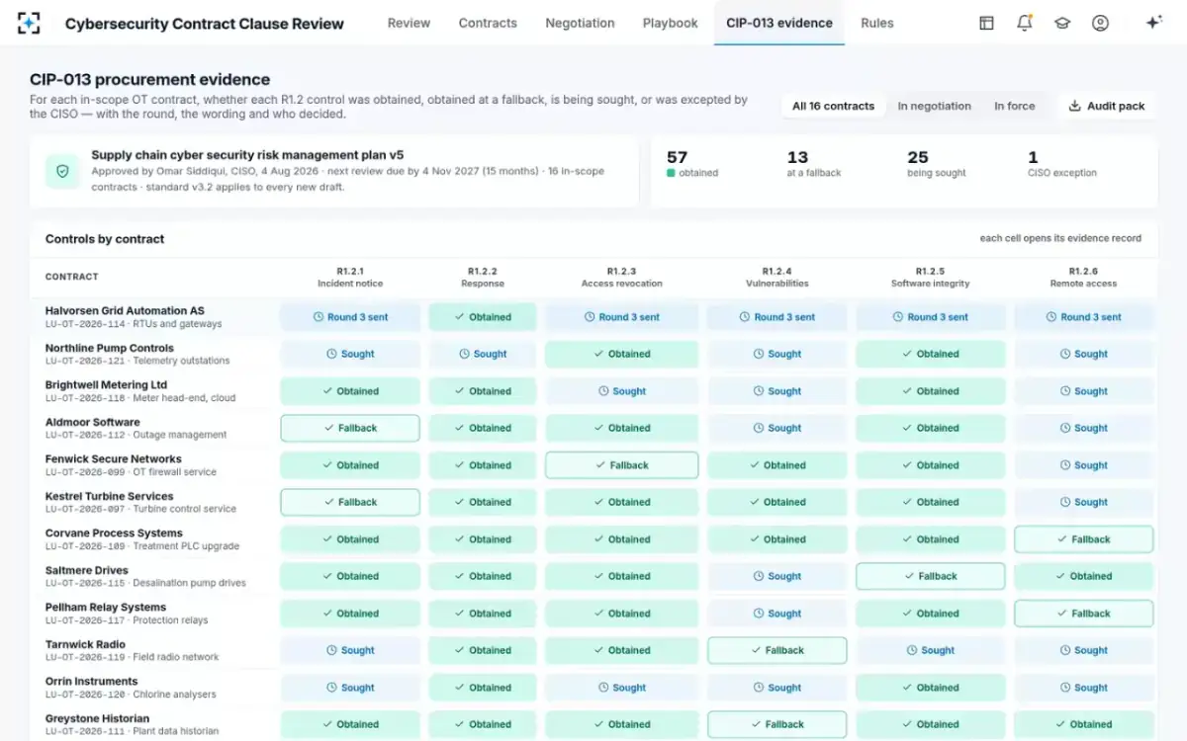The width and height of the screenshot is (1187, 741).
Task: Open Northline Access revocation Obtained cell
Action: pyautogui.click(x=621, y=354)
